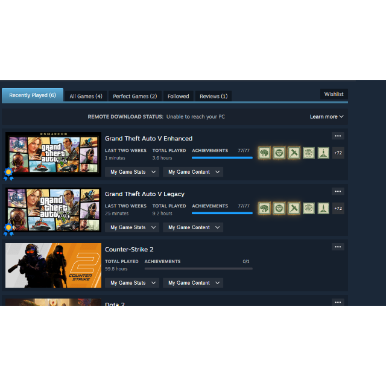This screenshot has width=386, height=386.
Task: Open GTA V Enhanced game thumbnail
Action: (x=53, y=154)
